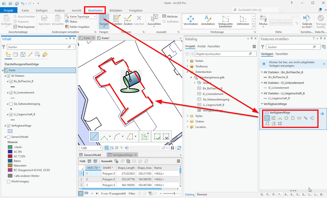Switch to Portal tab in Katalog
The height and width of the screenshot is (198, 327).
coord(201,46)
